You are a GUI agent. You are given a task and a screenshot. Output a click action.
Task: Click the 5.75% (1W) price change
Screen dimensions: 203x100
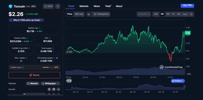point(32,14)
